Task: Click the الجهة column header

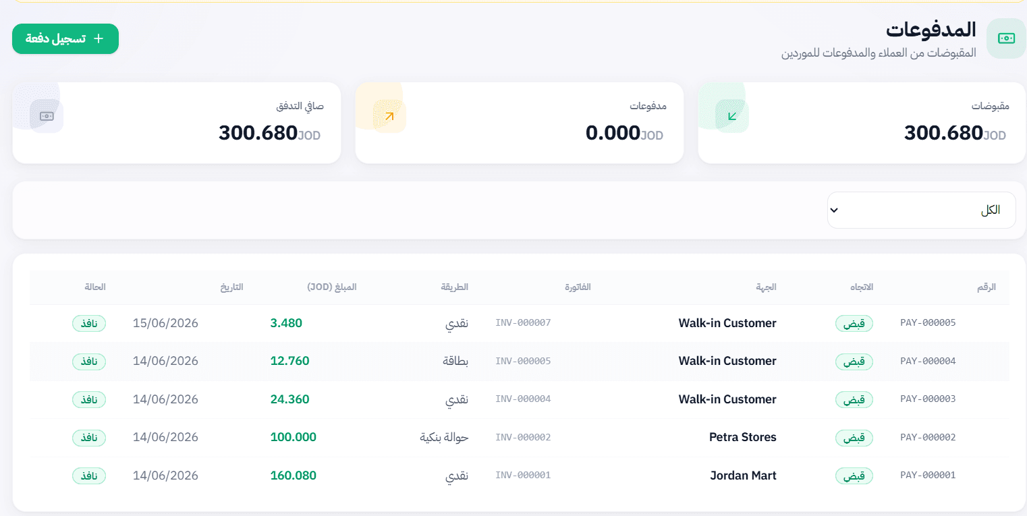Action: pyautogui.click(x=766, y=287)
